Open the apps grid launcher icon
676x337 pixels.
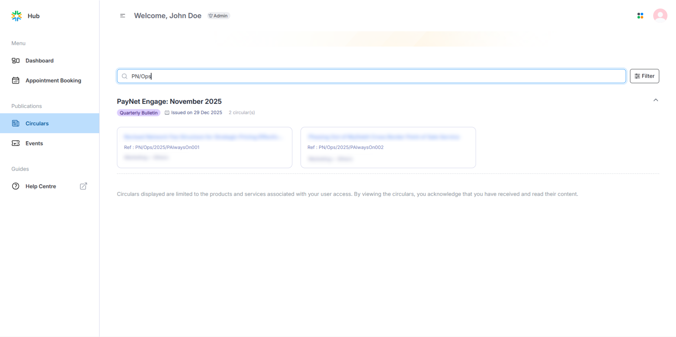pos(640,16)
